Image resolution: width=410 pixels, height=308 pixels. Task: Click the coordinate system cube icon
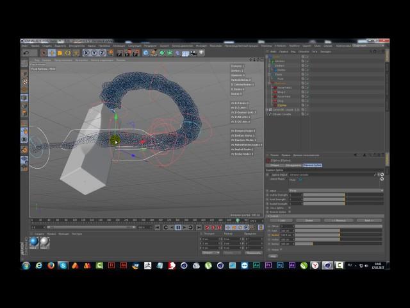[x=110, y=53]
